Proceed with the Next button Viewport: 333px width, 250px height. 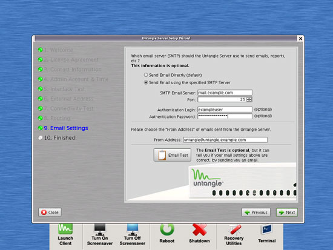[287, 212]
